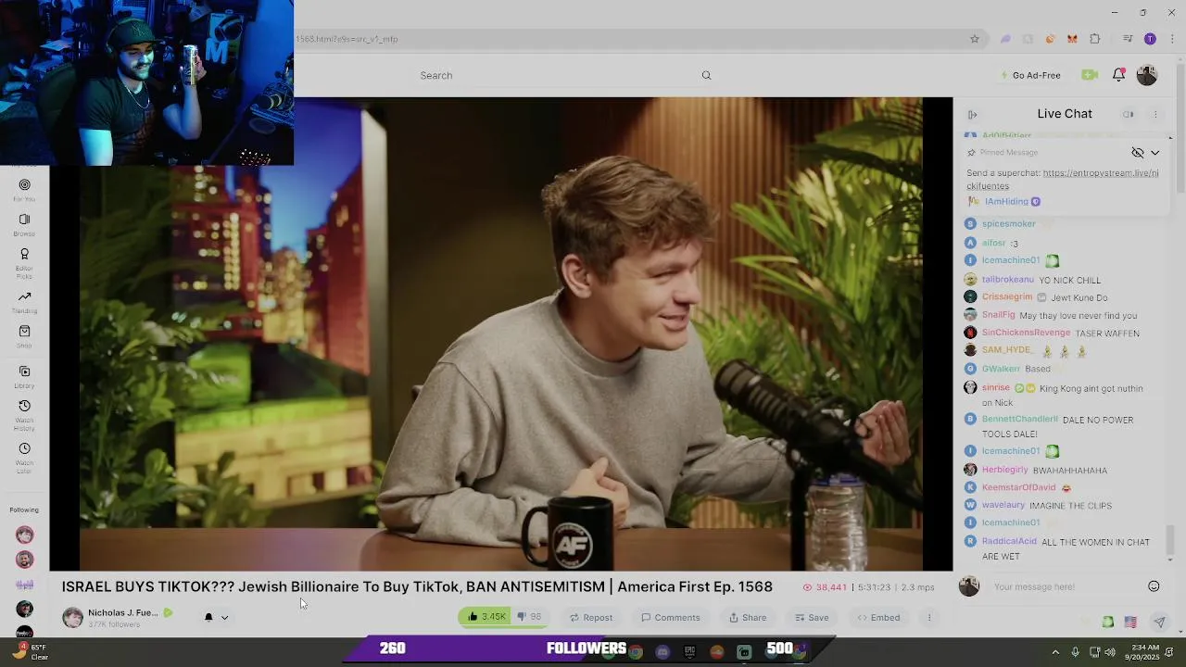
Task: Click the Go Ad-Free button
Action: point(1029,75)
